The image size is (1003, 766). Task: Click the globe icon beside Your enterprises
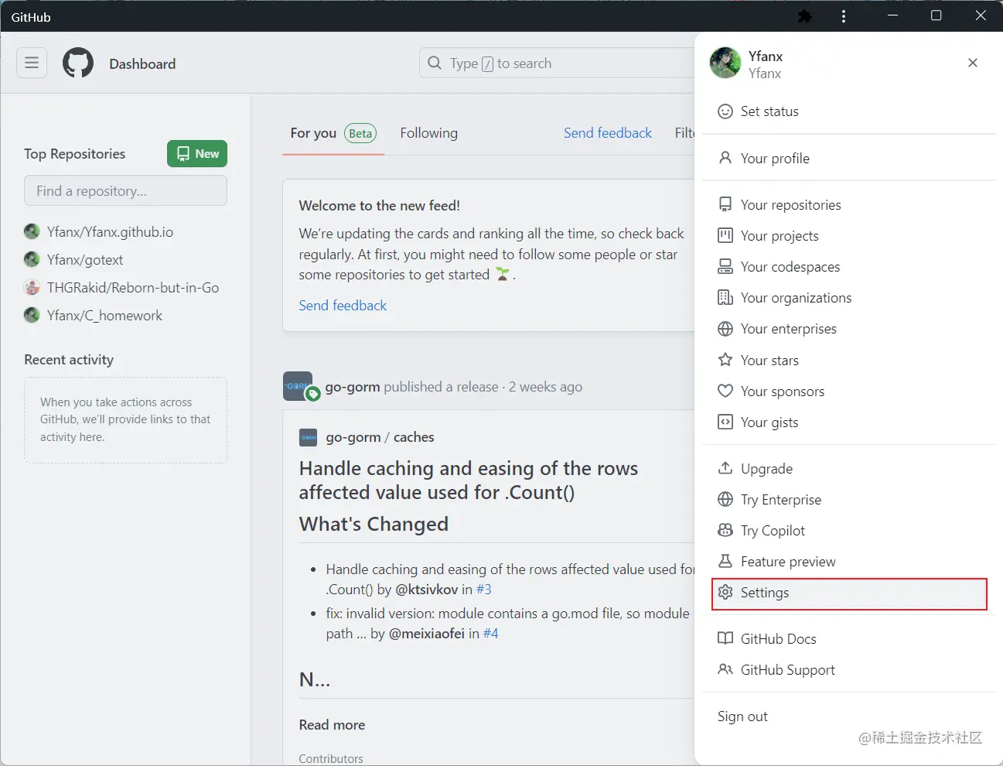pyautogui.click(x=725, y=329)
